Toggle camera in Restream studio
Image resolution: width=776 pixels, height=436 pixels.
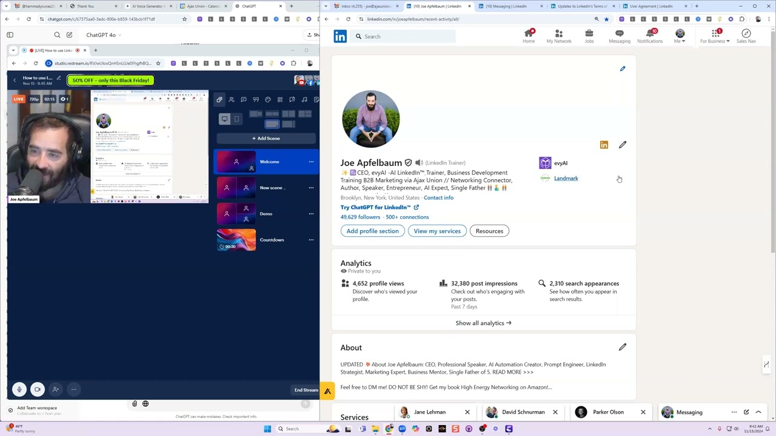[x=38, y=389]
